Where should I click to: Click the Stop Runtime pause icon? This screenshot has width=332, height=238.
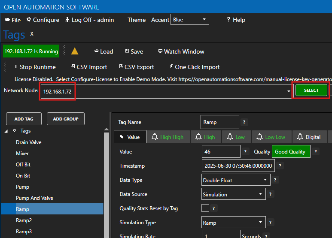point(16,66)
